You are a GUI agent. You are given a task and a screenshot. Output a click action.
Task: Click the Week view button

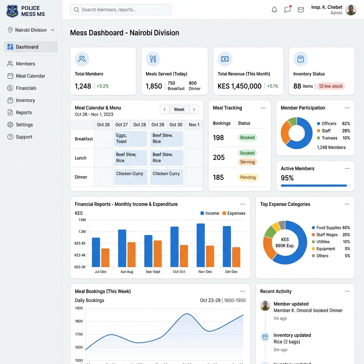[x=179, y=109]
